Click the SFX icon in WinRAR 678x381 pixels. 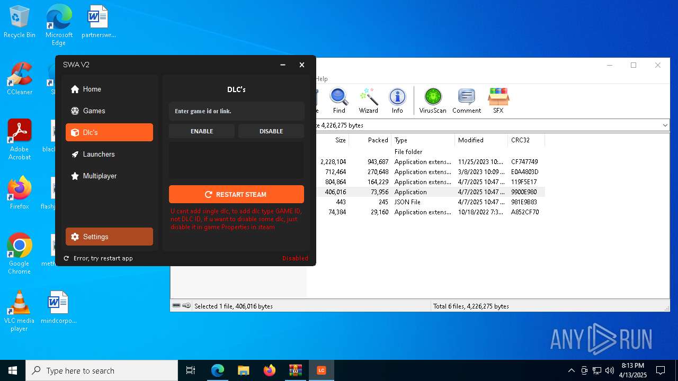click(x=498, y=101)
